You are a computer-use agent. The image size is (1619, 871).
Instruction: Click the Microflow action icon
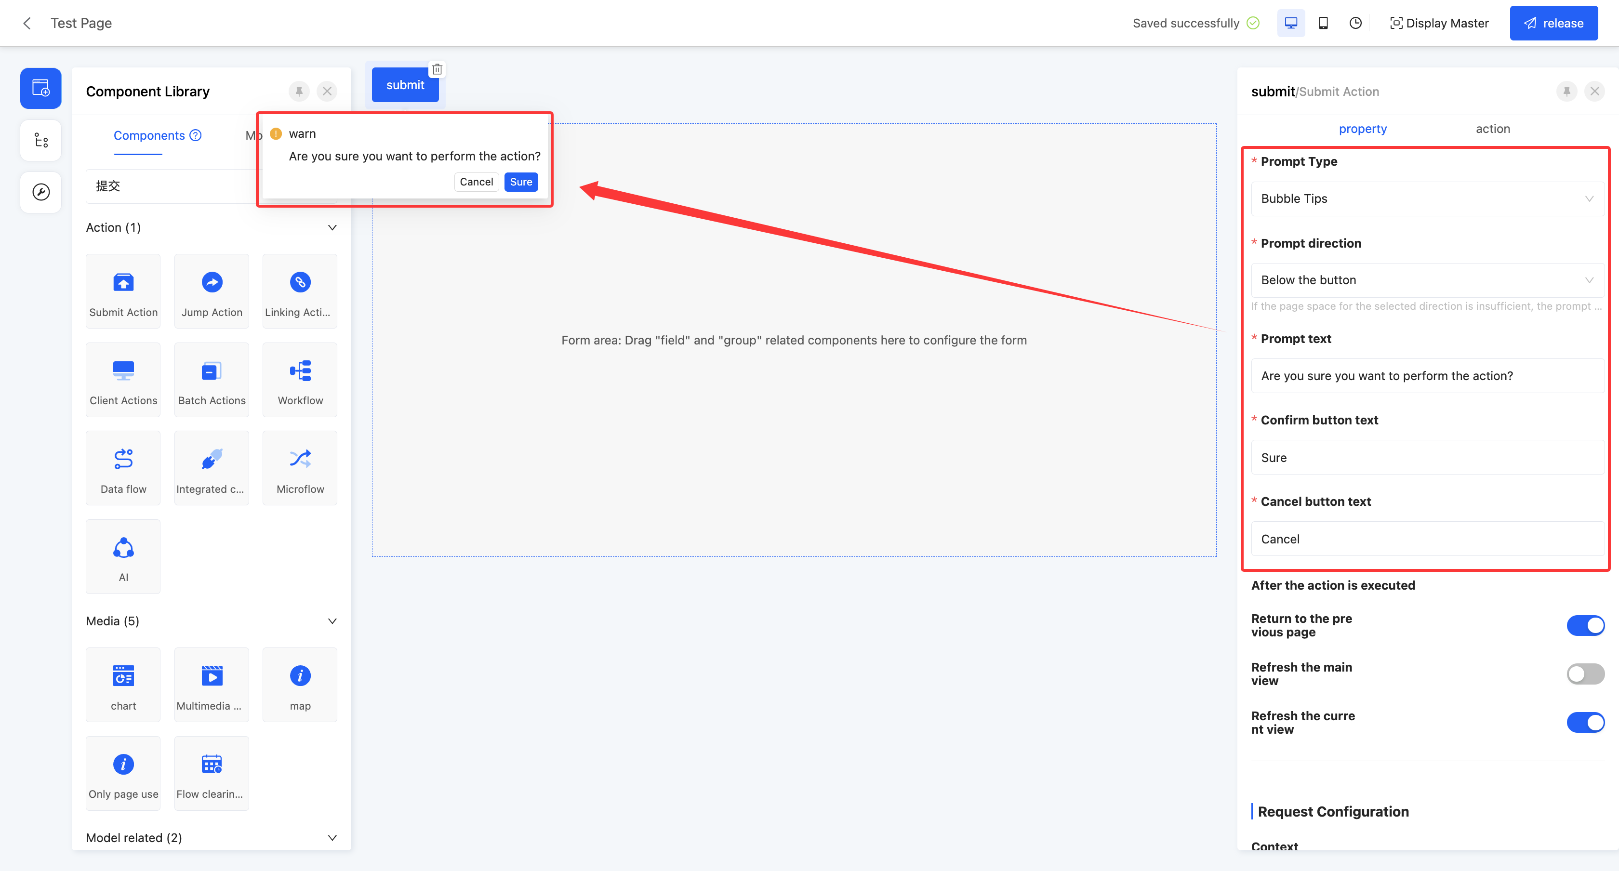pyautogui.click(x=300, y=460)
